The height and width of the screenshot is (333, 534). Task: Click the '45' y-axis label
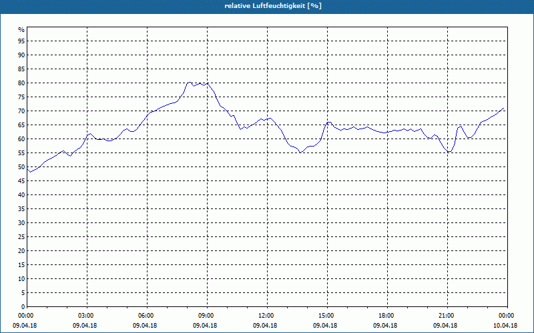21,180
